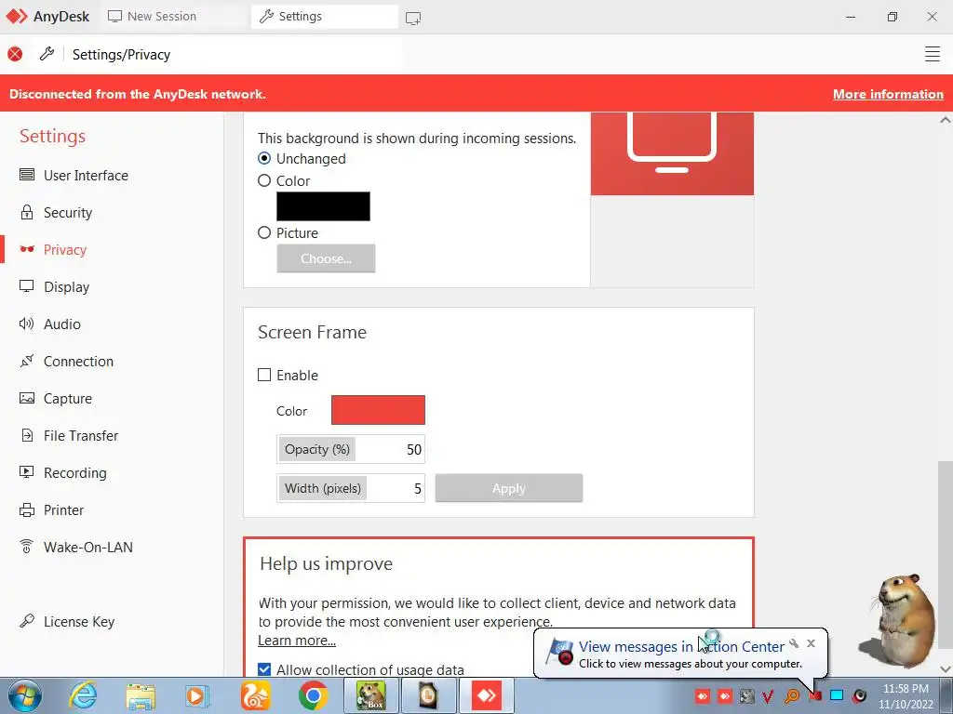The image size is (953, 714).
Task: Click the Recording sidebar icon
Action: click(x=27, y=472)
